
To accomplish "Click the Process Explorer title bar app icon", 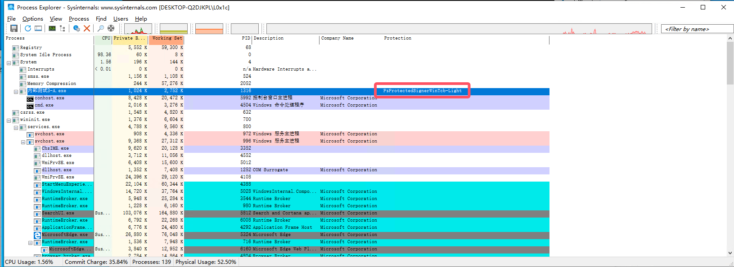I will pos(11,7).
